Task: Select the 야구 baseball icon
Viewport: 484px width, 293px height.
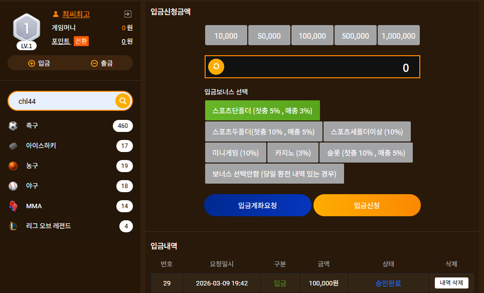Action: pos(13,186)
